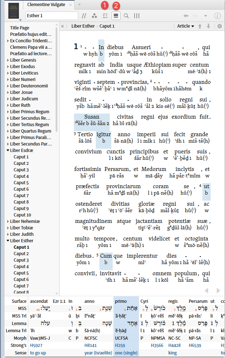Click the parallel resources slashes icon
Viewport: 225px width, 358px height.
84,16
